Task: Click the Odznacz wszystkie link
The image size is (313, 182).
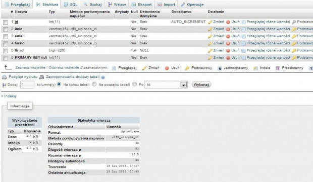Action: (x=64, y=67)
